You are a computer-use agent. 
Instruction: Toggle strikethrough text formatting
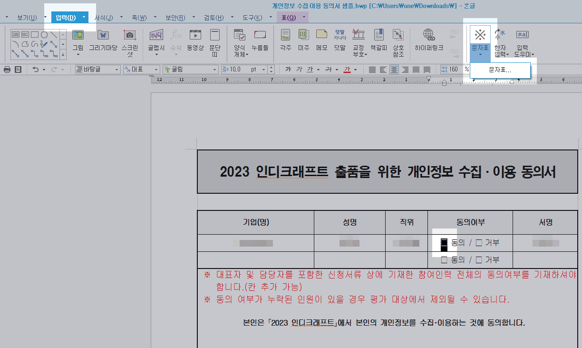tap(328, 70)
